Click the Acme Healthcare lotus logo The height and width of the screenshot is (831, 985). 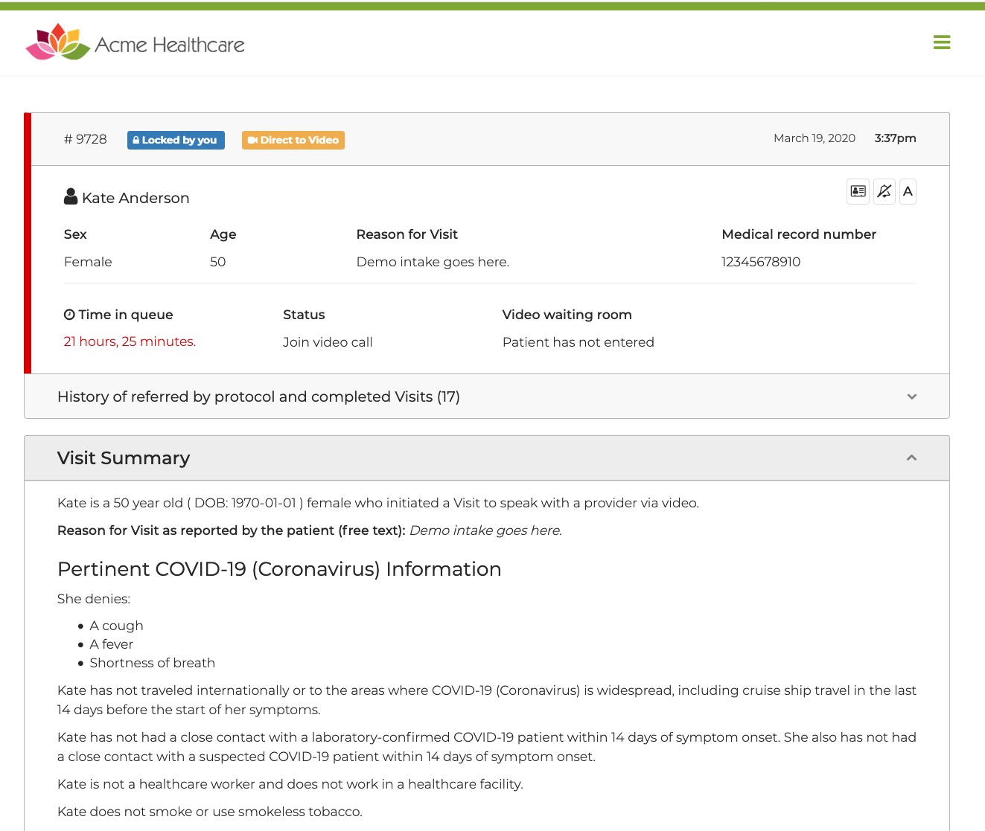(x=57, y=42)
